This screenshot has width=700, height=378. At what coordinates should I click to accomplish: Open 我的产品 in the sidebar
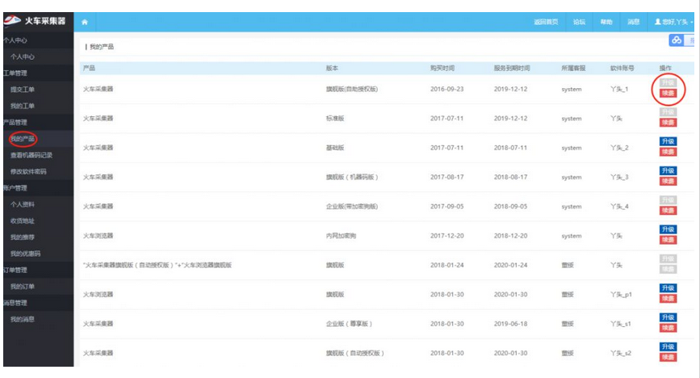pyautogui.click(x=22, y=139)
